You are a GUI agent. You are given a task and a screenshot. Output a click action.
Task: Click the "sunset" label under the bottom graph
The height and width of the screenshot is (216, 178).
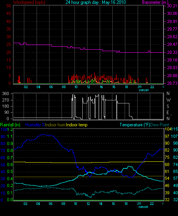(x=143, y=207)
